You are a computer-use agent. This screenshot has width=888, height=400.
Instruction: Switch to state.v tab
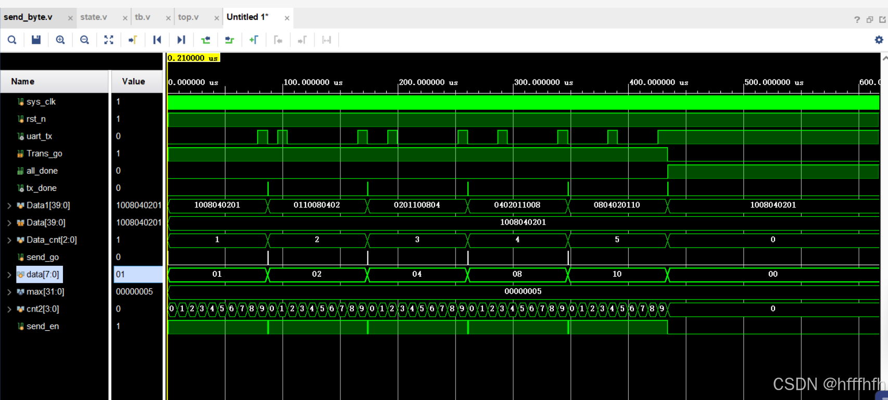(x=94, y=17)
